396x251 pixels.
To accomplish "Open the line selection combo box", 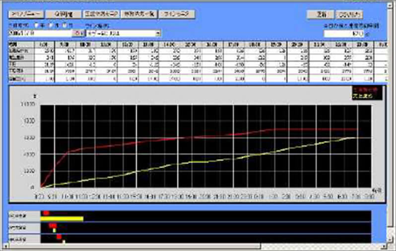I will tap(122, 33).
